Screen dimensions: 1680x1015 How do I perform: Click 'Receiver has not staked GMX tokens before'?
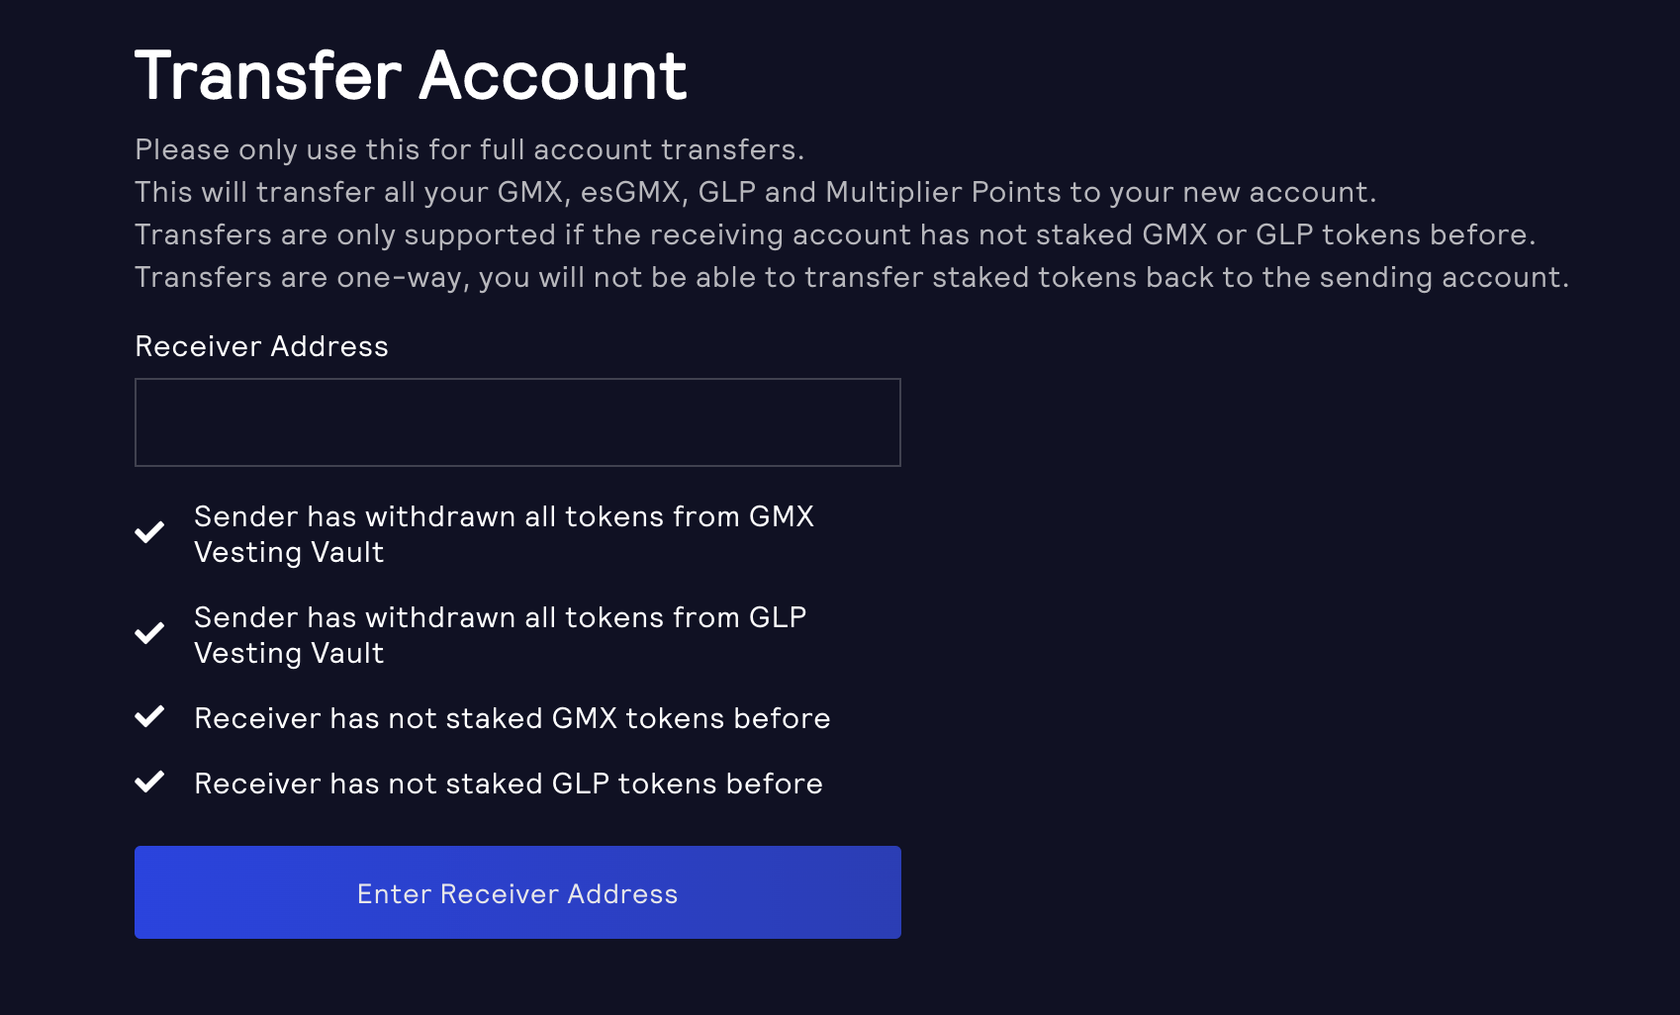512,718
